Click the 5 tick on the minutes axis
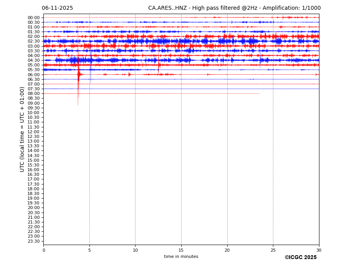This screenshot has height=272, width=362. [89, 250]
